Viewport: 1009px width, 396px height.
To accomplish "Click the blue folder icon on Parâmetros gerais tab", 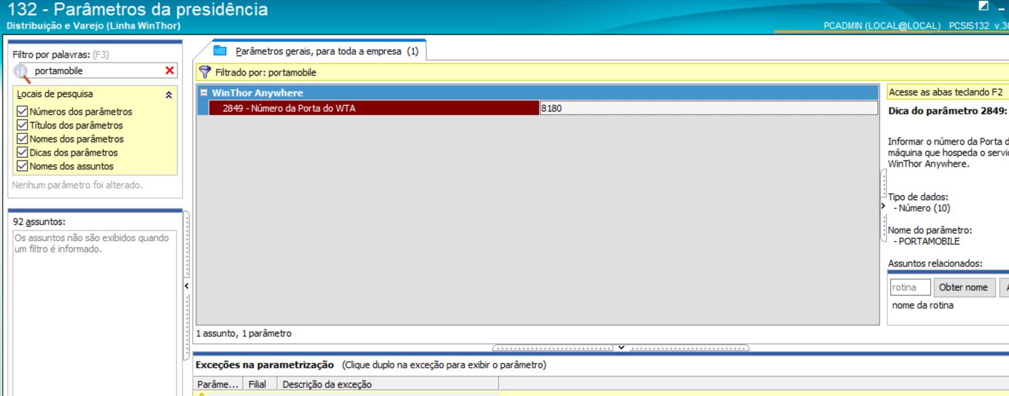I will coord(220,51).
